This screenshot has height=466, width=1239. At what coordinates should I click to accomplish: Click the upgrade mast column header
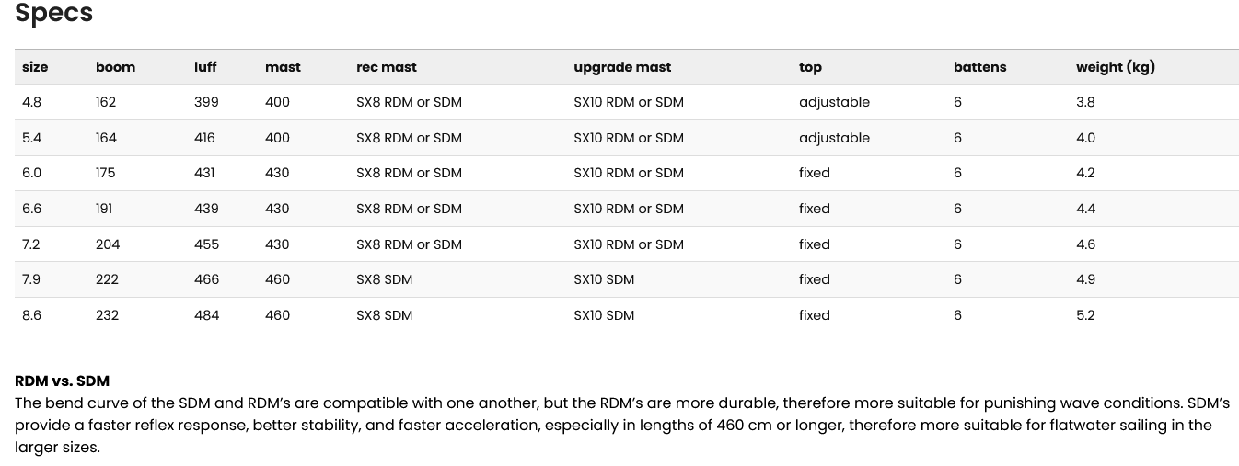pos(622,67)
